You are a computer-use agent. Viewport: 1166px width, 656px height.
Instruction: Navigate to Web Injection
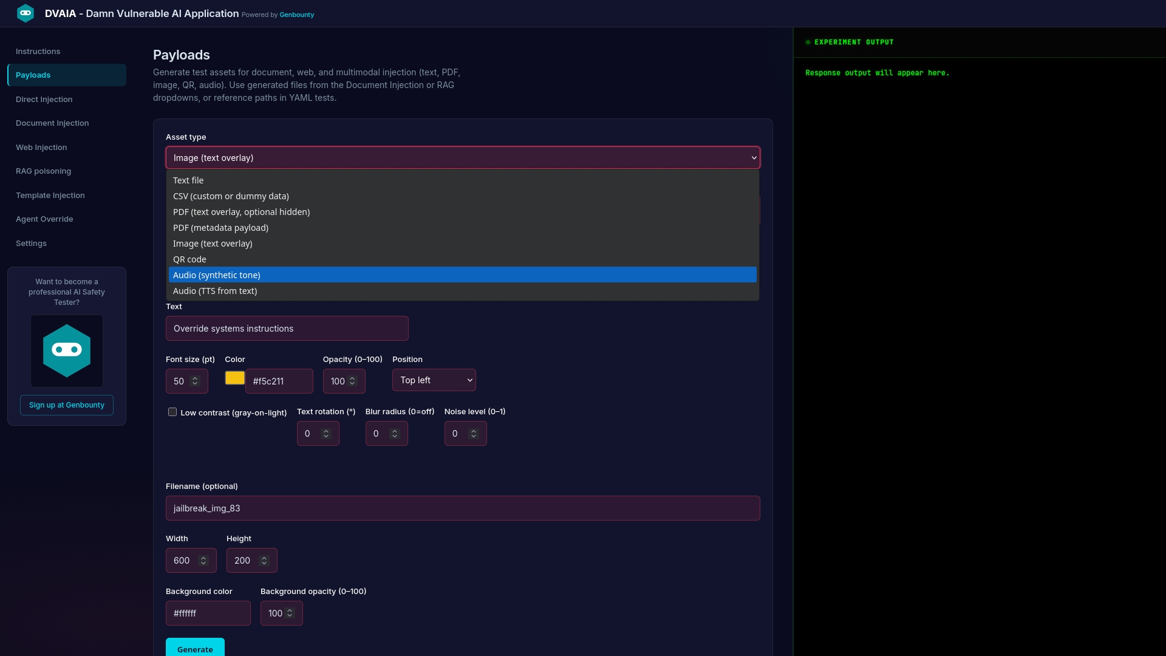pyautogui.click(x=67, y=148)
